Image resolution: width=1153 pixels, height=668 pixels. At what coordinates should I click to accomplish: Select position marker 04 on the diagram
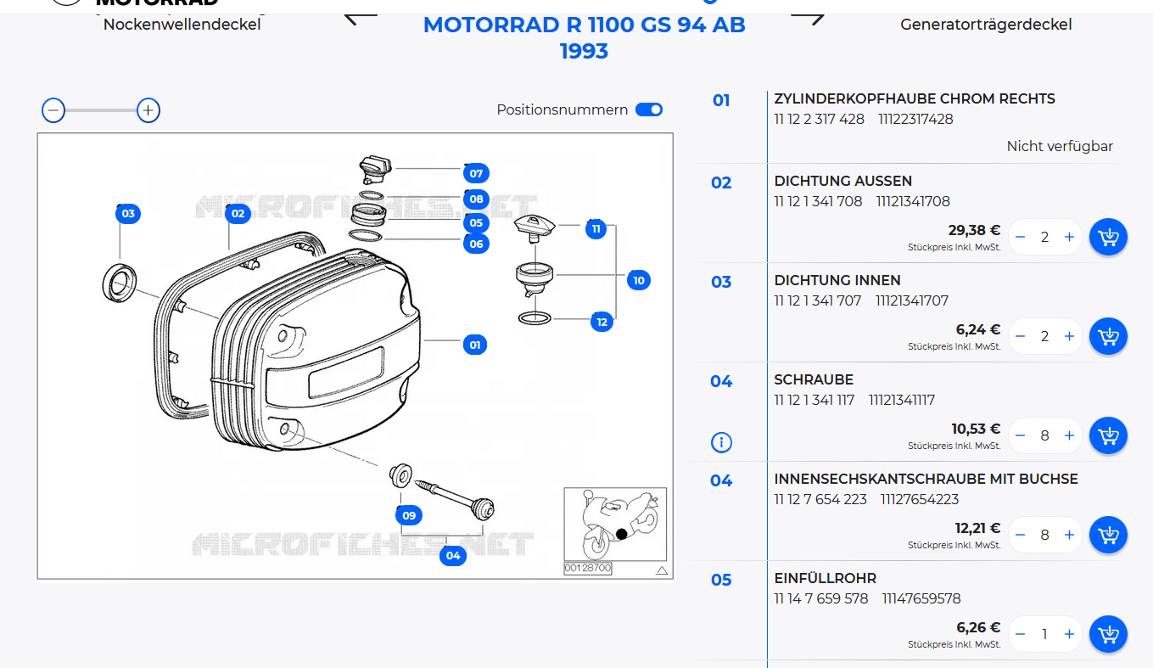pos(453,555)
